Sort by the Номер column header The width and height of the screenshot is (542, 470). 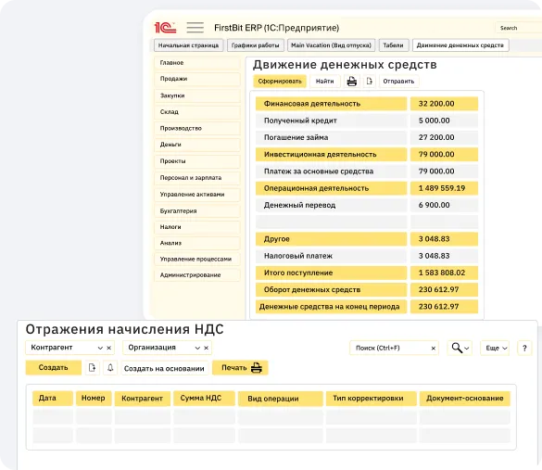point(94,398)
